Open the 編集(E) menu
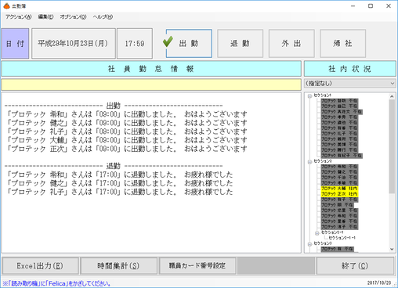Image resolution: width=398 pixels, height=288 pixels. point(45,17)
